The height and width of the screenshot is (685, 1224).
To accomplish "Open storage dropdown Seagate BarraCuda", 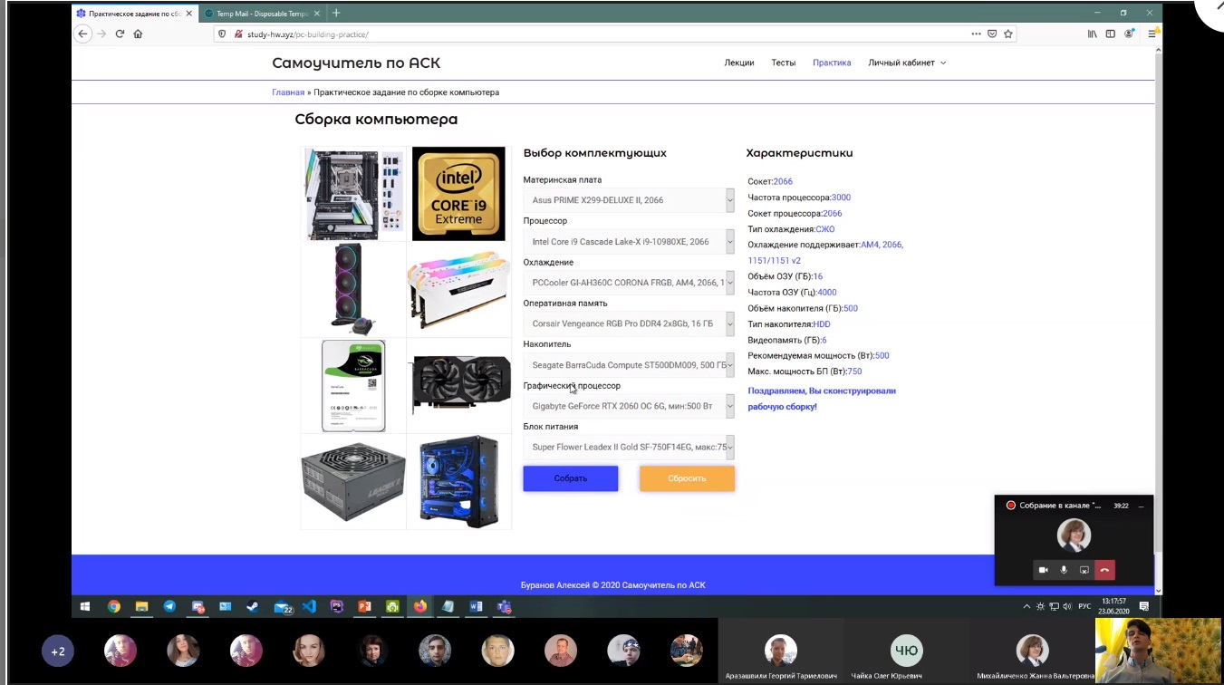I will point(629,365).
